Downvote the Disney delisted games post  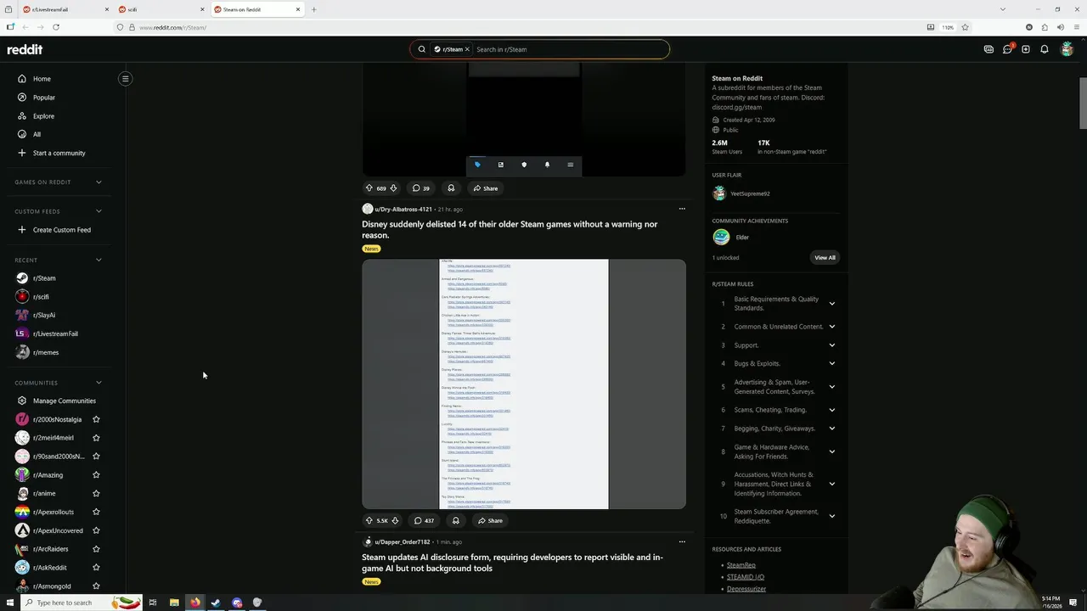coord(394,520)
